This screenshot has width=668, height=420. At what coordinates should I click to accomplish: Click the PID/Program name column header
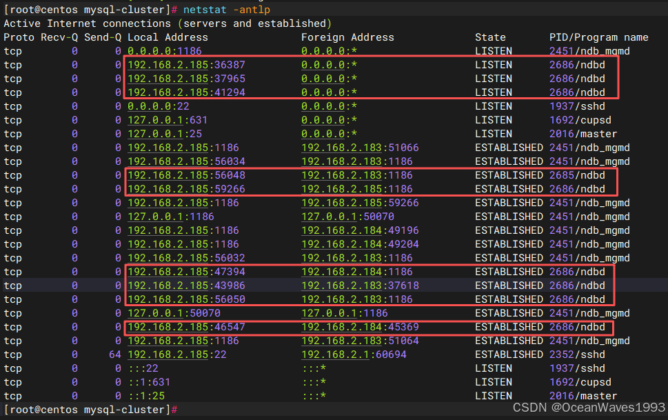coord(598,37)
